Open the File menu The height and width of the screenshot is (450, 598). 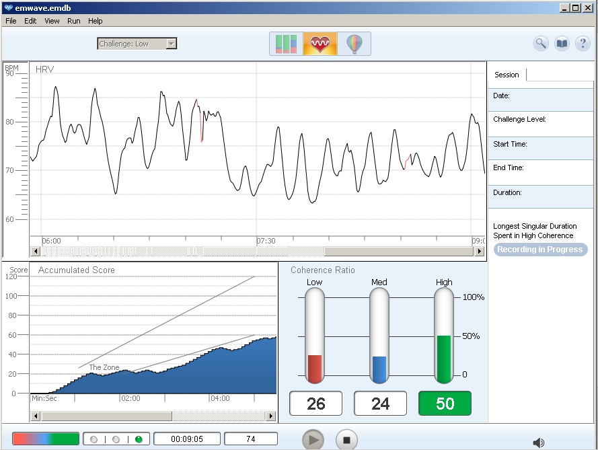pyautogui.click(x=11, y=21)
